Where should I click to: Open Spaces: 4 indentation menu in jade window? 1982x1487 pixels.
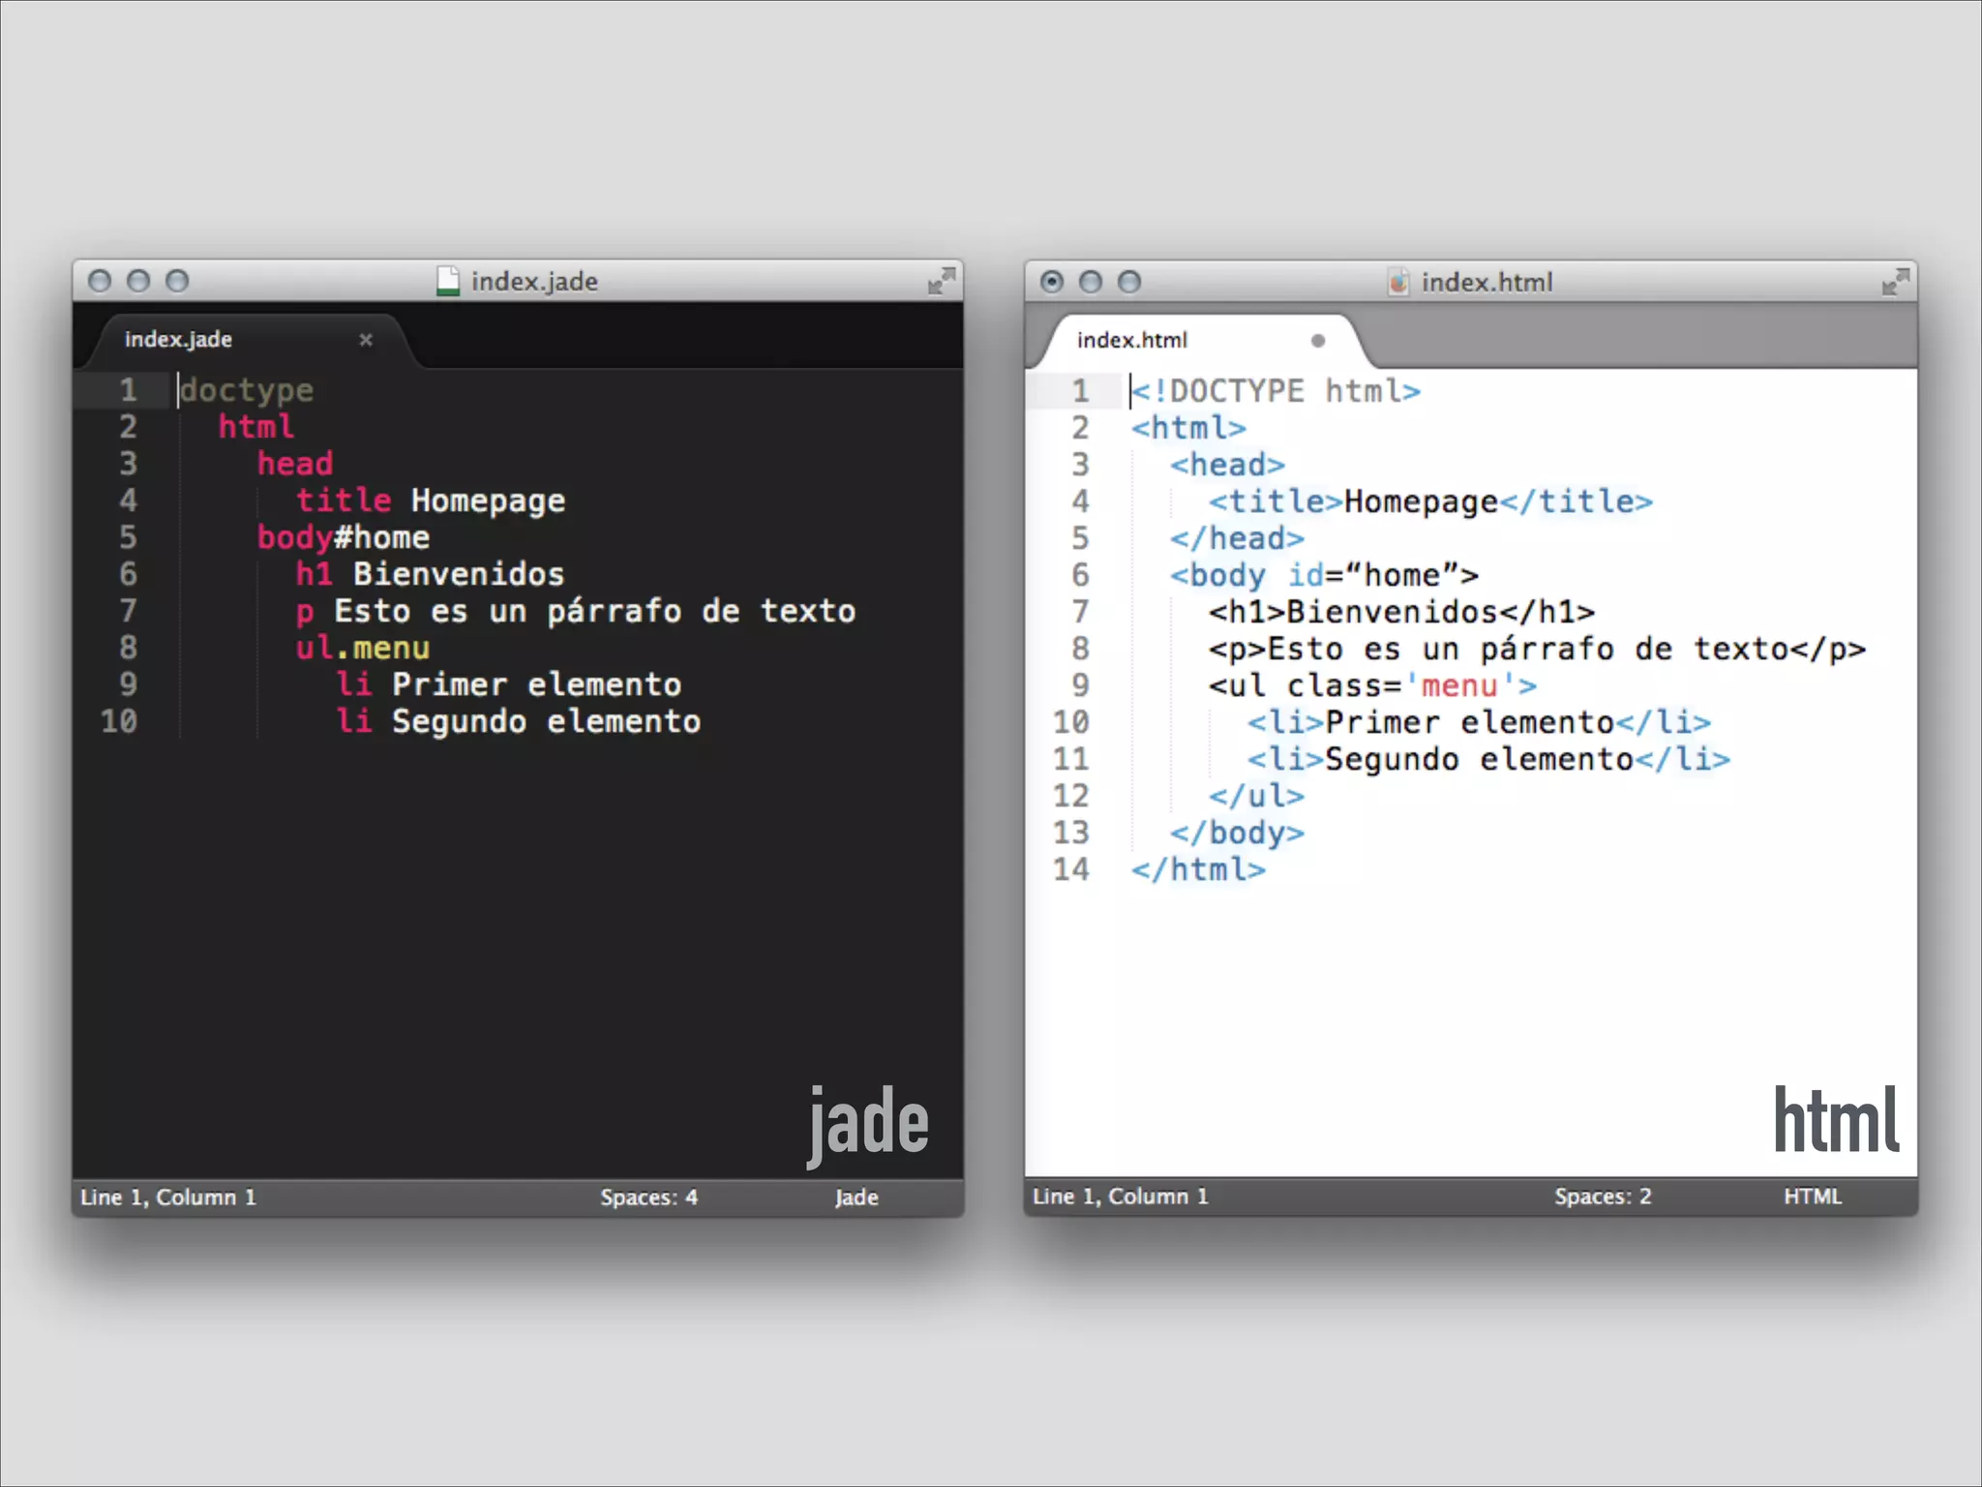pyautogui.click(x=648, y=1198)
